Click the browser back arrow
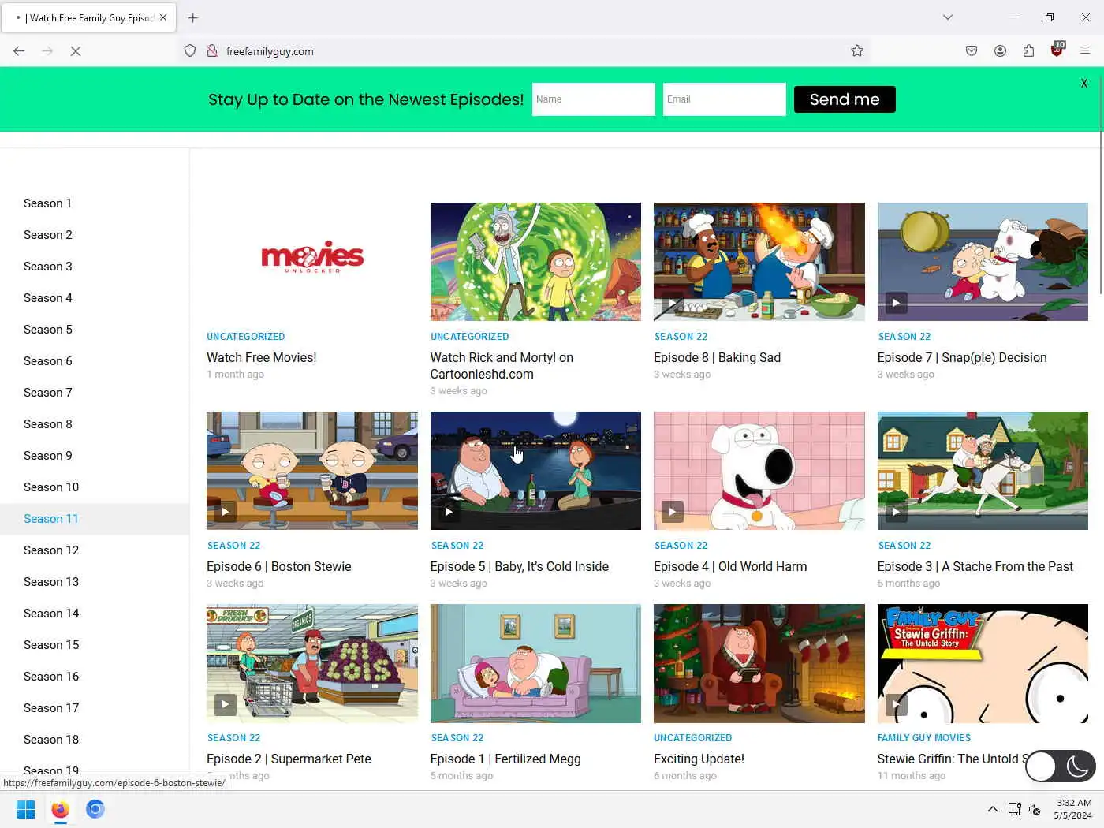This screenshot has height=828, width=1104. click(19, 51)
